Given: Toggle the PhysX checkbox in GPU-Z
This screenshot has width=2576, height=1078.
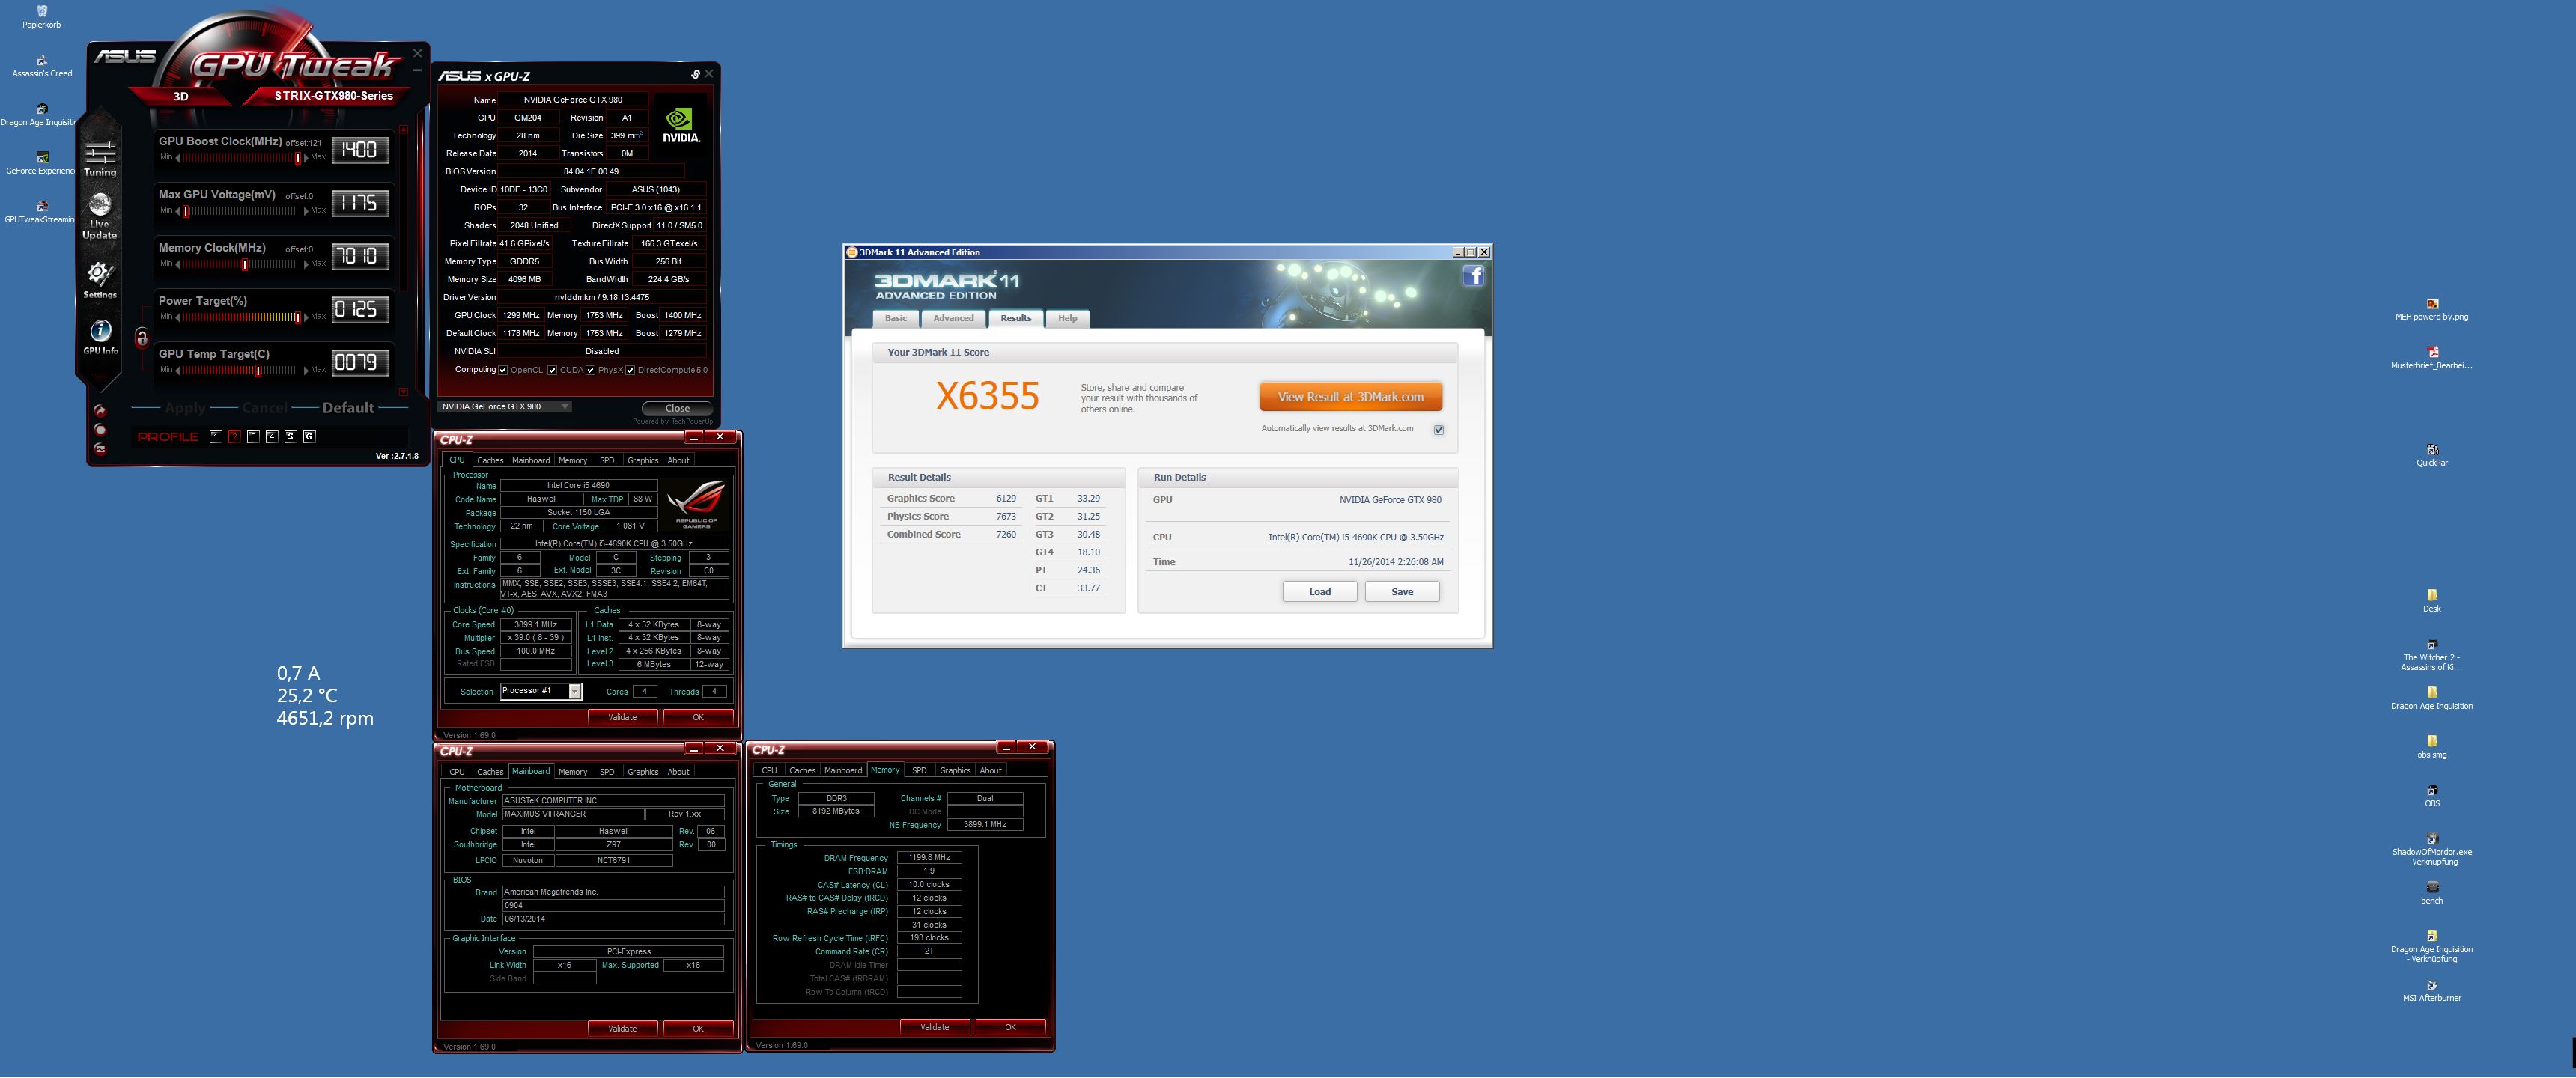Looking at the screenshot, I should 591,370.
